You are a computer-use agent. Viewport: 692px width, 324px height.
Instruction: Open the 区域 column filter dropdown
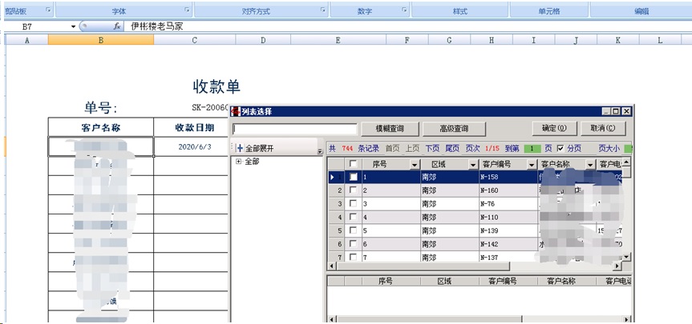471,164
